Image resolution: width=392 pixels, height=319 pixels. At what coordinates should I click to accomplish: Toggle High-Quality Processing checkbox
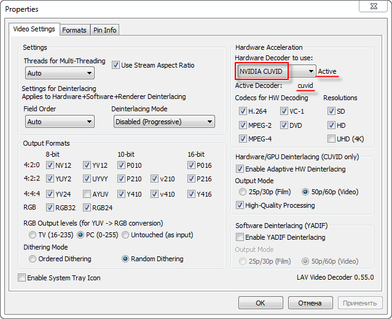pyautogui.click(x=240, y=205)
